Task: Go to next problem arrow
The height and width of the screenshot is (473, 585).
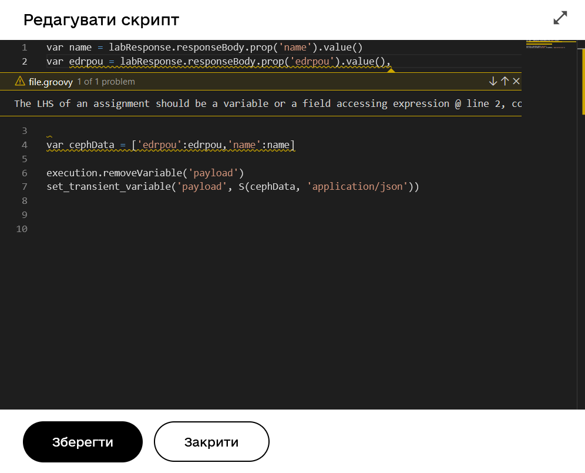Action: (x=493, y=81)
